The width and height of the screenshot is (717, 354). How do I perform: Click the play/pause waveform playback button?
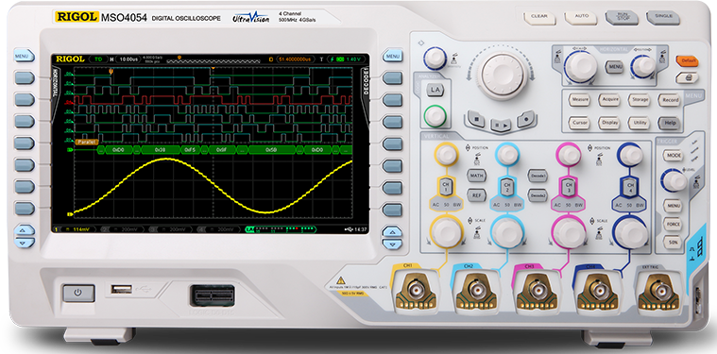(501, 124)
